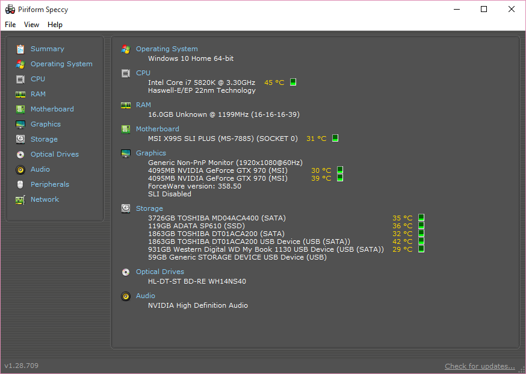Click the 42 °C temperature of Toshiba USB drive
Image resolution: width=526 pixels, height=374 pixels.
pyautogui.click(x=402, y=242)
